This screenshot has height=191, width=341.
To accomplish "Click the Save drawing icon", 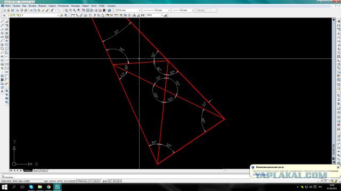I will click(x=12, y=10).
